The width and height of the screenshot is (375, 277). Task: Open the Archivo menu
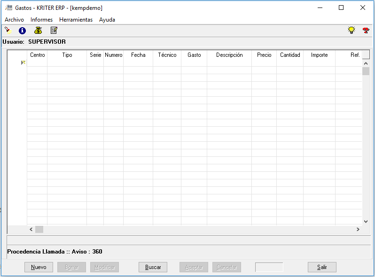tap(14, 20)
